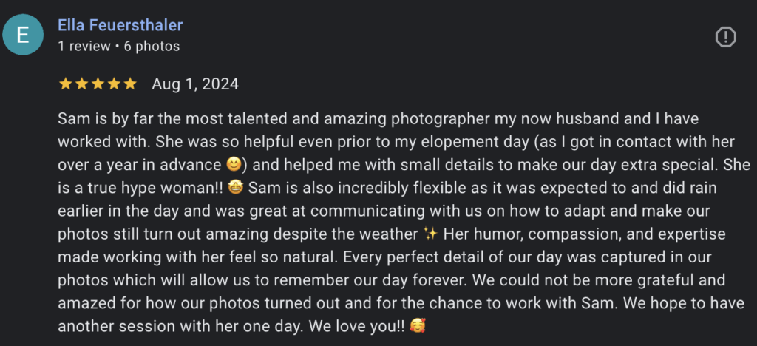Click the first rating star

tap(65, 84)
